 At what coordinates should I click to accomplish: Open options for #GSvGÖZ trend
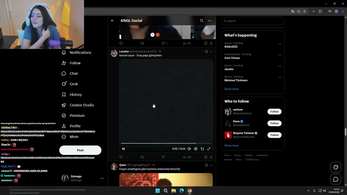pos(280,44)
